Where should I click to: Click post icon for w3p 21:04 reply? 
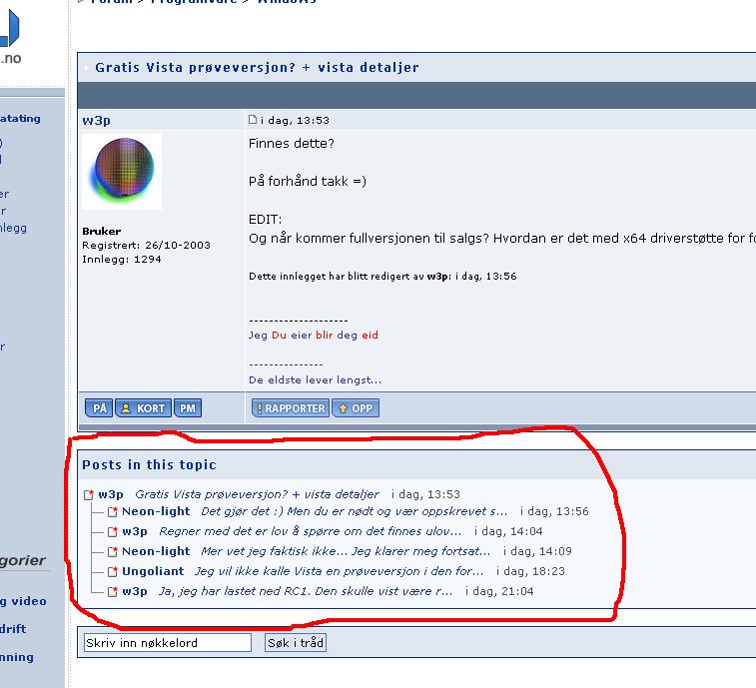click(x=112, y=591)
